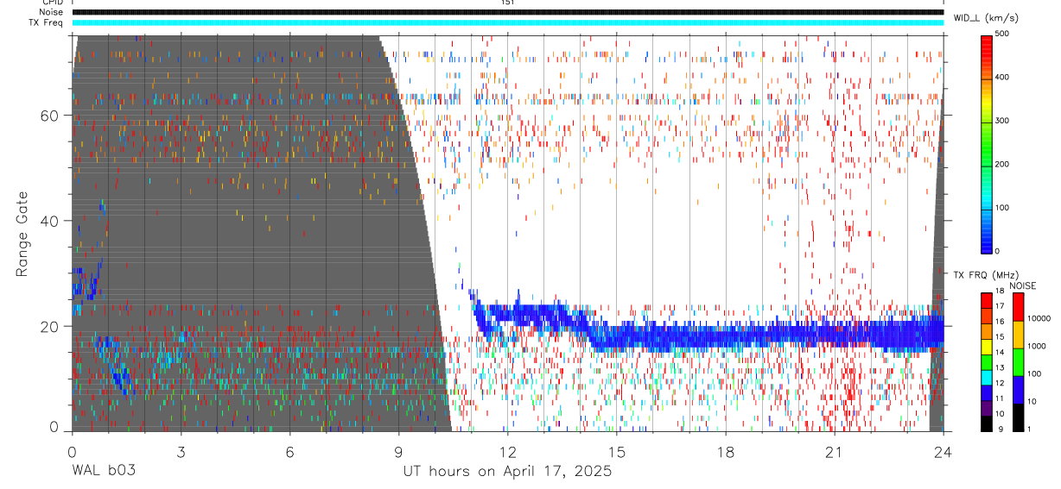Click the 9 MHz label in TX FRQ legend
1061x489 pixels.
[x=1001, y=429]
